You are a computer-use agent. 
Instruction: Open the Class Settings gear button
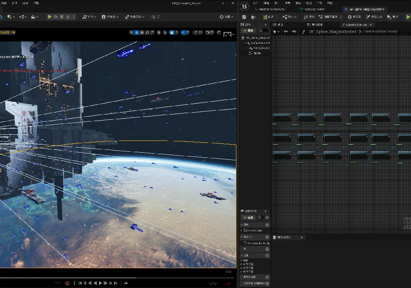click(354, 17)
